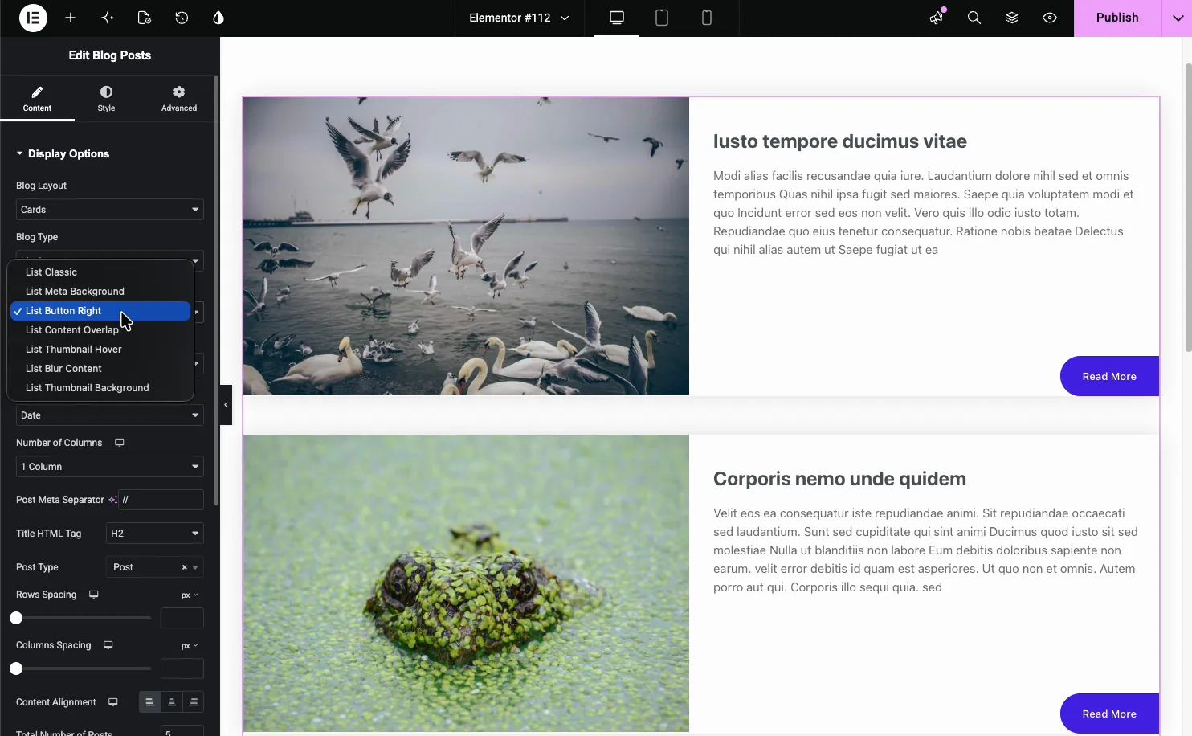Switch to the tablet view icon

pyautogui.click(x=662, y=18)
